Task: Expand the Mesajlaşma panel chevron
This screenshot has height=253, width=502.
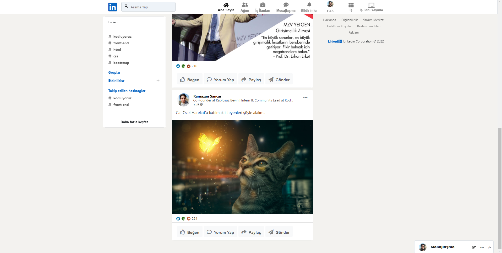Action: click(489, 247)
